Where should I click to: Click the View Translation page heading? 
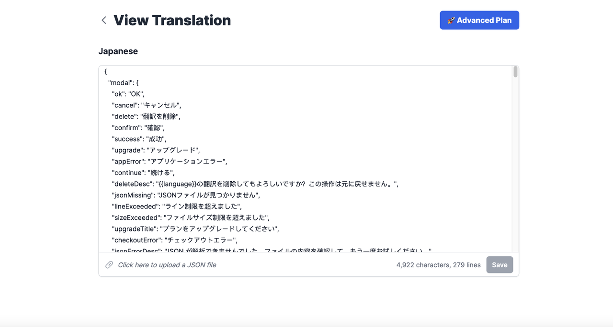[x=172, y=20]
